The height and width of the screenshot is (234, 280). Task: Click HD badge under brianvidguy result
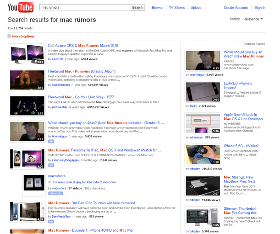pyautogui.click(x=51, y=141)
